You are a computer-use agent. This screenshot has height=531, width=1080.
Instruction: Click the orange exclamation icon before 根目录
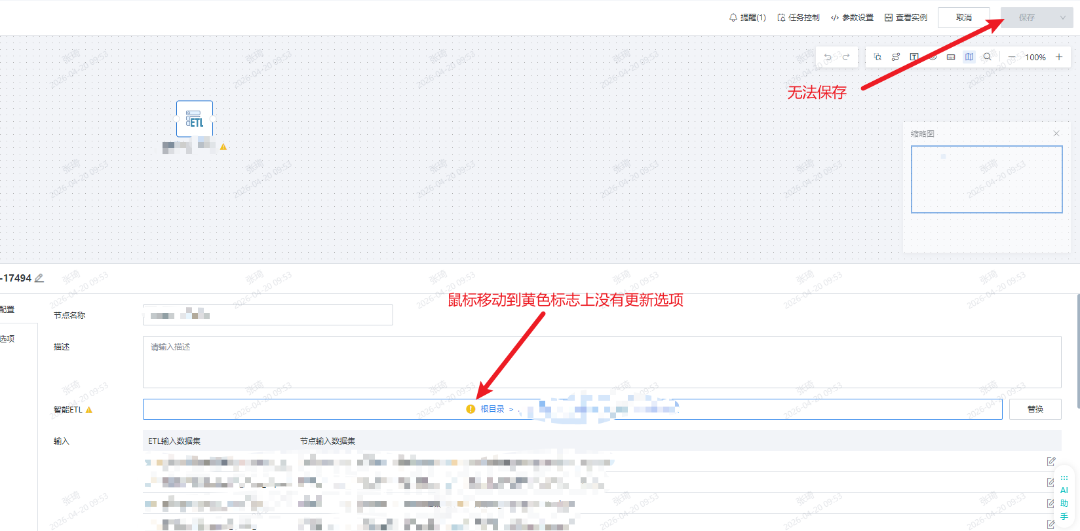[x=471, y=409]
